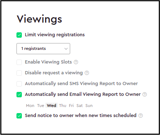This screenshot has height=135, width=160.
Task: Check Automatically send SMS Viewing Report box
Action: coord(19,84)
